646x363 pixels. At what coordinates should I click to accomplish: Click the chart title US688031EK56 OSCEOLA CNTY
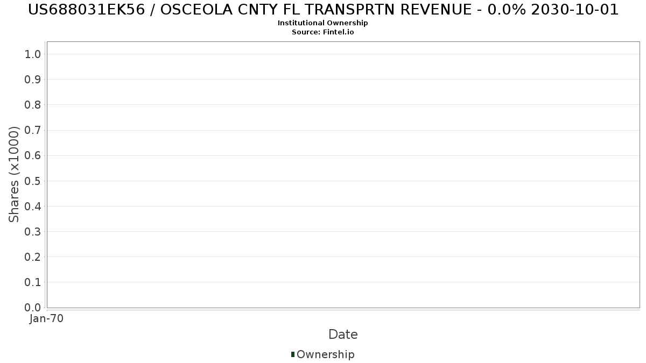click(x=323, y=9)
